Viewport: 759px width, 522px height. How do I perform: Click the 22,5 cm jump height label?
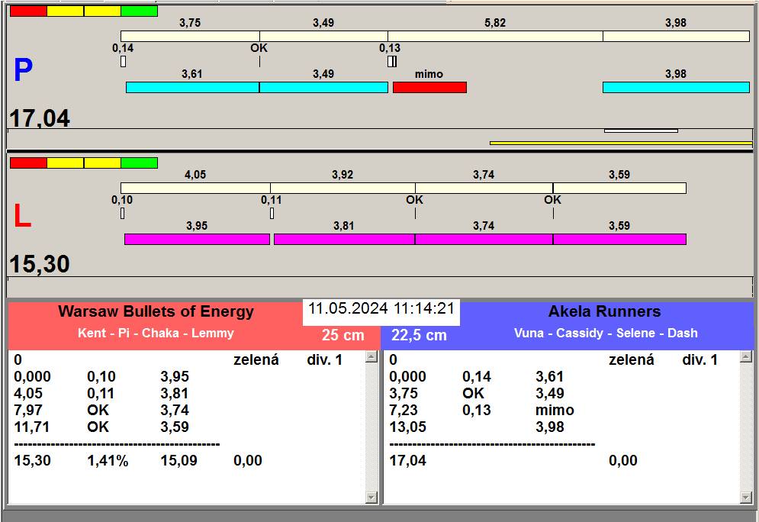point(419,335)
